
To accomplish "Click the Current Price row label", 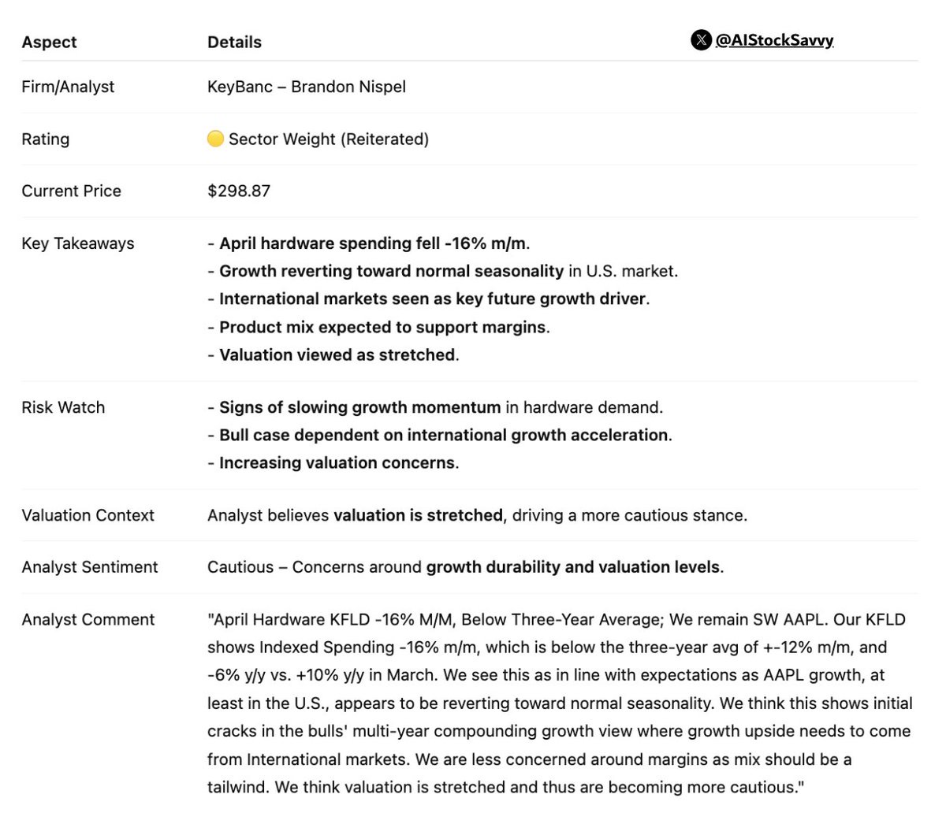I will tap(71, 191).
